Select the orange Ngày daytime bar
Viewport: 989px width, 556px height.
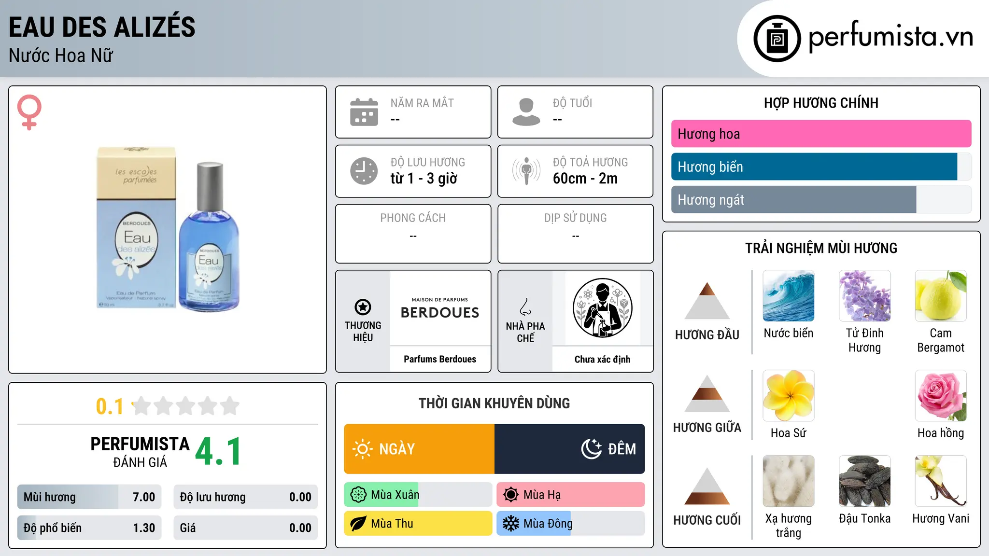pos(419,449)
